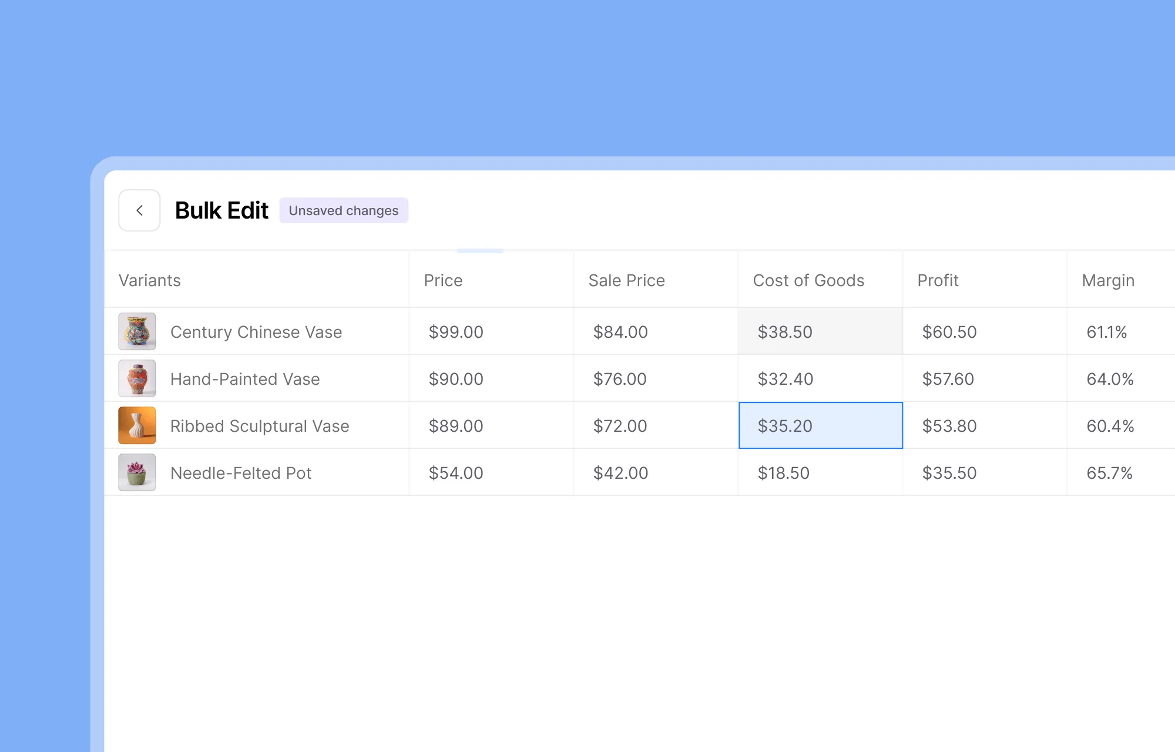Edit the $99.00 price cell
1175x752 pixels.
click(x=492, y=331)
